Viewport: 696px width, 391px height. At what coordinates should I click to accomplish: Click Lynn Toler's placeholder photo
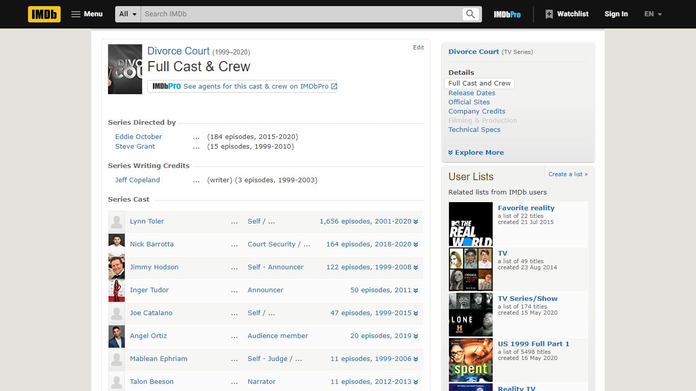click(117, 221)
